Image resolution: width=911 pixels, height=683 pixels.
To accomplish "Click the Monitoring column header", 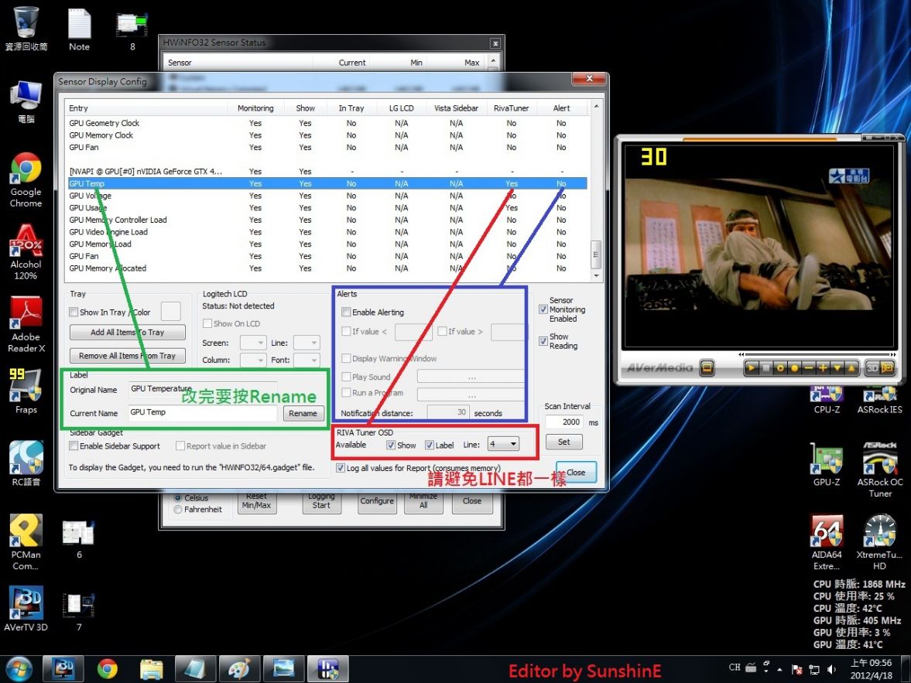I will point(255,108).
